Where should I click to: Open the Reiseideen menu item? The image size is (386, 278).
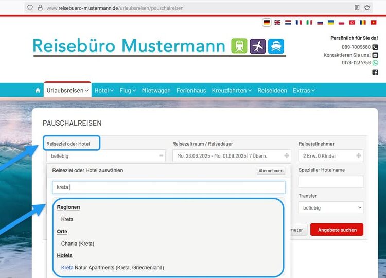pyautogui.click(x=272, y=91)
